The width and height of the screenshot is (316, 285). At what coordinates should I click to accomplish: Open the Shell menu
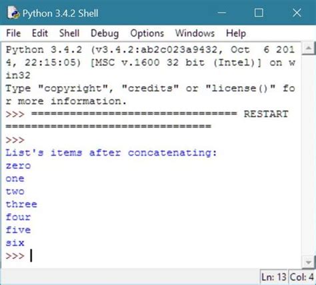click(69, 33)
